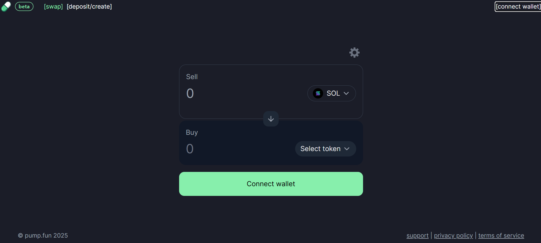Open the SOL sell token selector

(x=331, y=93)
